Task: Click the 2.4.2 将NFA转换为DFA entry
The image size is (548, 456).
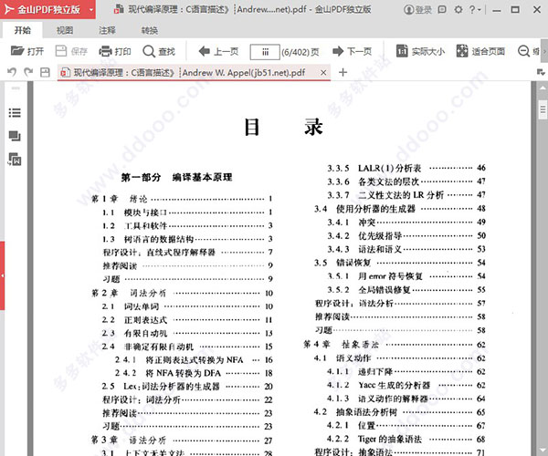Action: pyautogui.click(x=194, y=373)
